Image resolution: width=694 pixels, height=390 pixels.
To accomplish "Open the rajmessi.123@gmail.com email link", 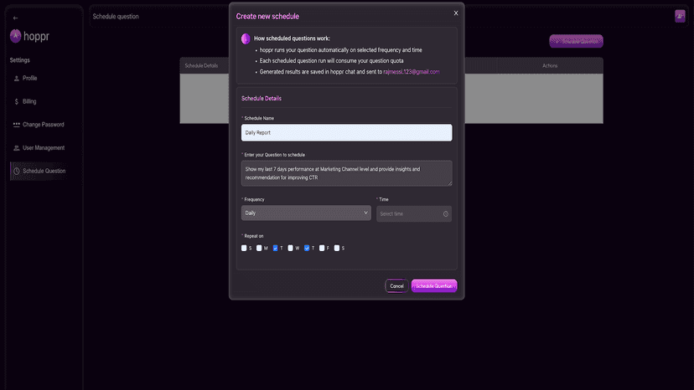I will [412, 72].
